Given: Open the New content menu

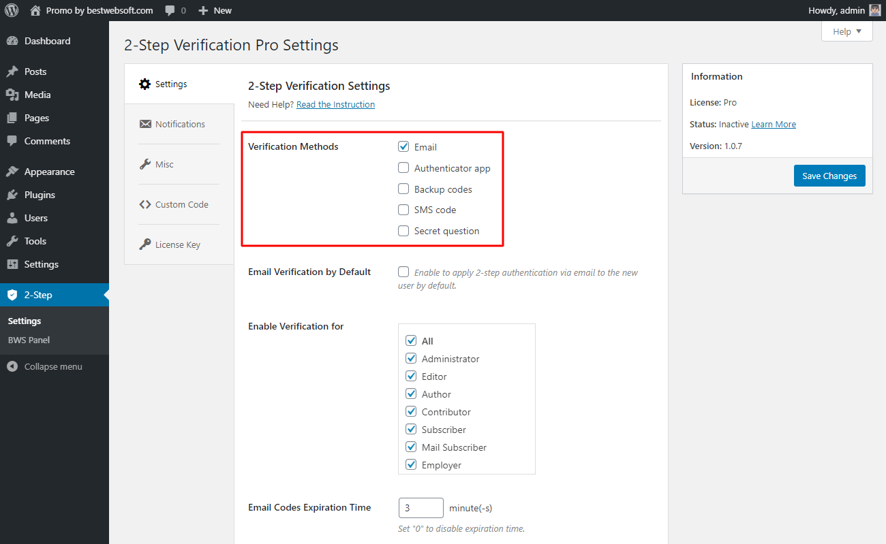Looking at the screenshot, I should point(215,10).
